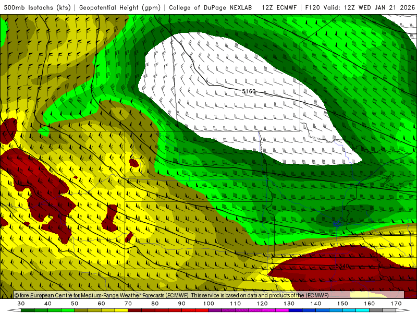
Task: Click the 90 tick label on the scale
Action: click(x=181, y=304)
